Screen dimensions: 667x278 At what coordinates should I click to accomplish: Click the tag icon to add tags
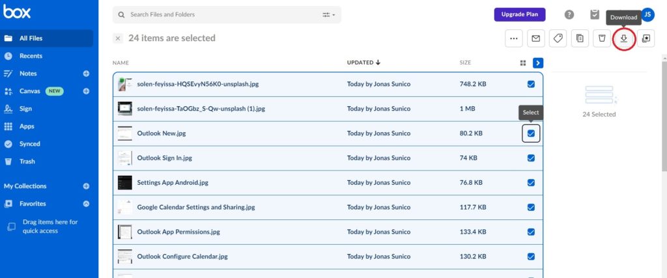(x=558, y=39)
